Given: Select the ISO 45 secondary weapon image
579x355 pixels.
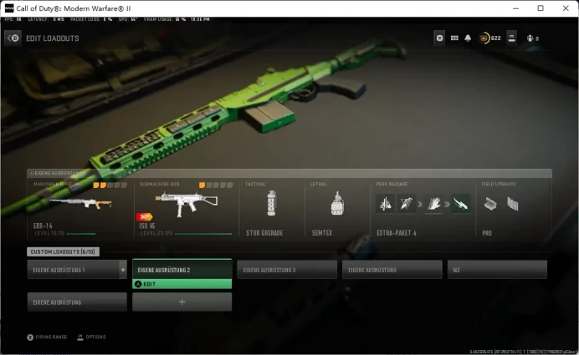Looking at the screenshot, I should [187, 202].
